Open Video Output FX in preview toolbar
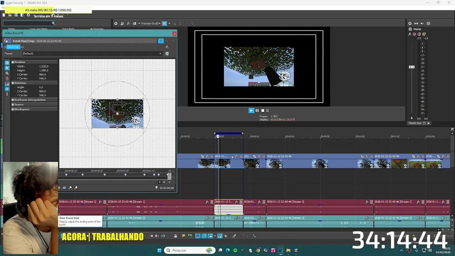The height and width of the screenshot is (256, 455). point(128,23)
